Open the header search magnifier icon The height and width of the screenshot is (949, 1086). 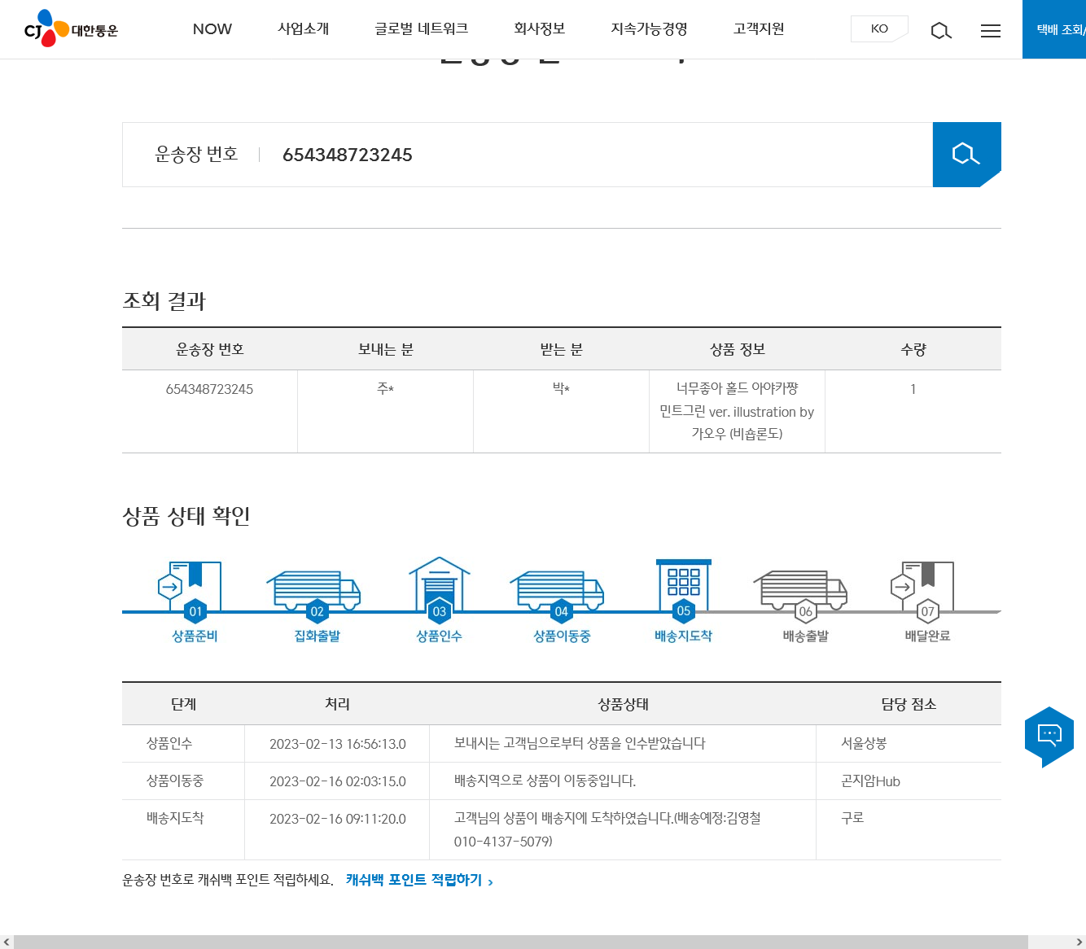pos(941,31)
